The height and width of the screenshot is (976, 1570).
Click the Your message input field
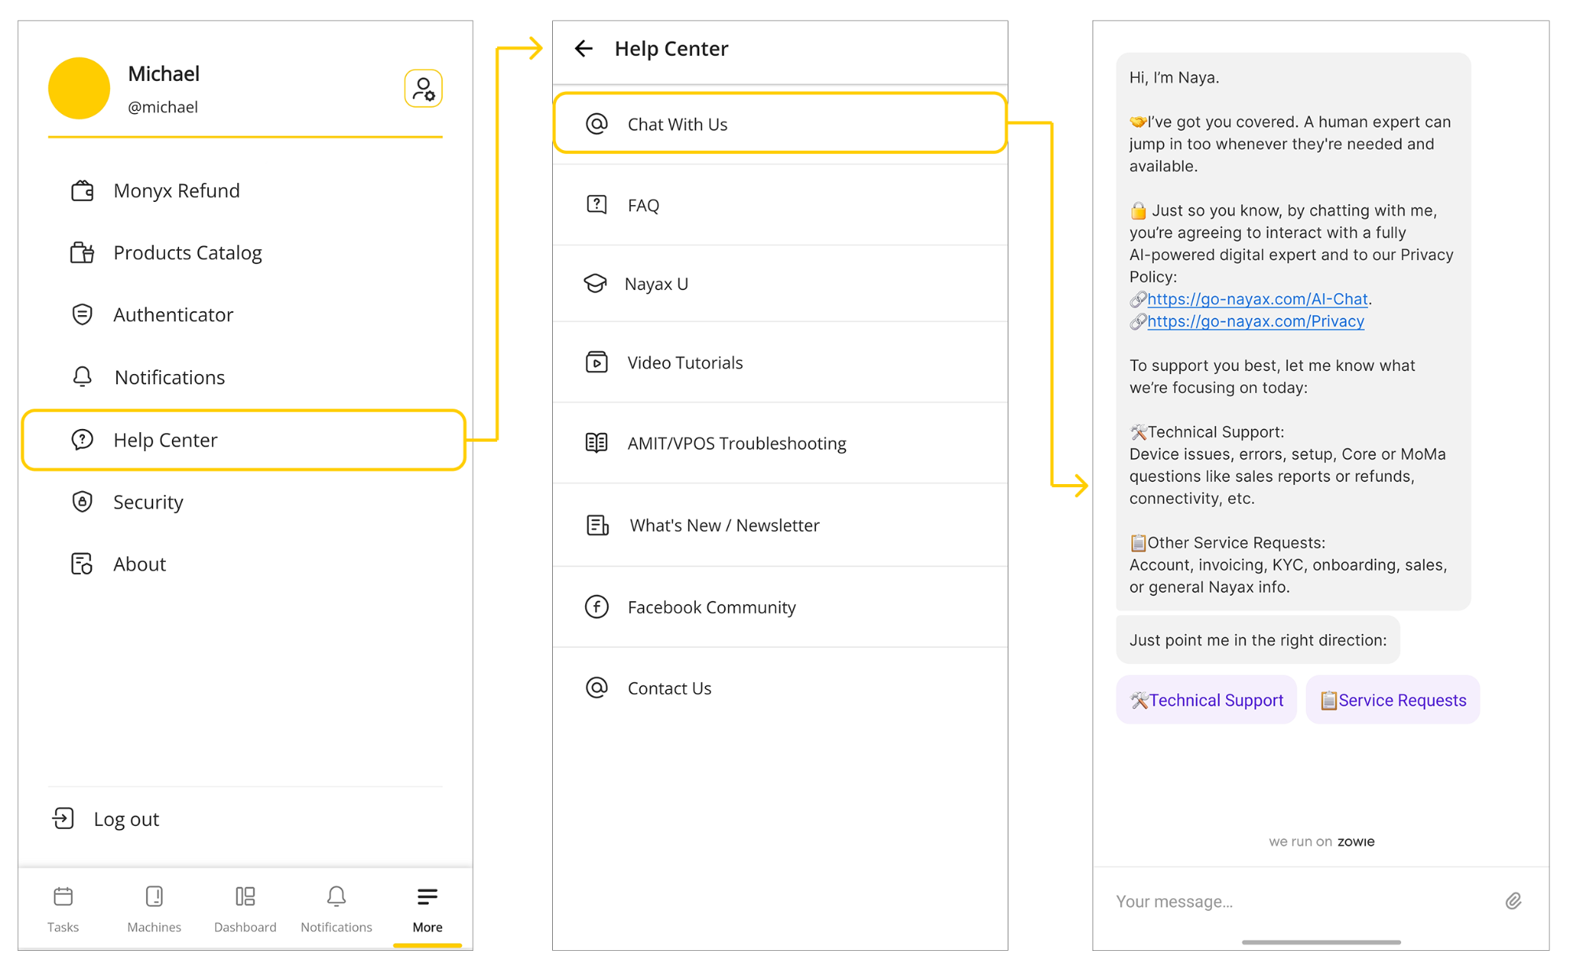pyautogui.click(x=1296, y=901)
